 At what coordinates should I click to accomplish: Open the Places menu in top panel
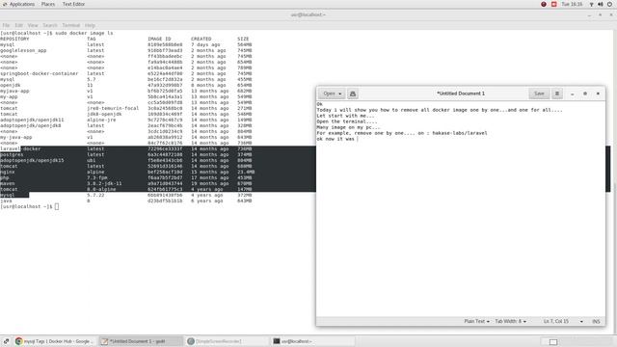coord(48,4)
